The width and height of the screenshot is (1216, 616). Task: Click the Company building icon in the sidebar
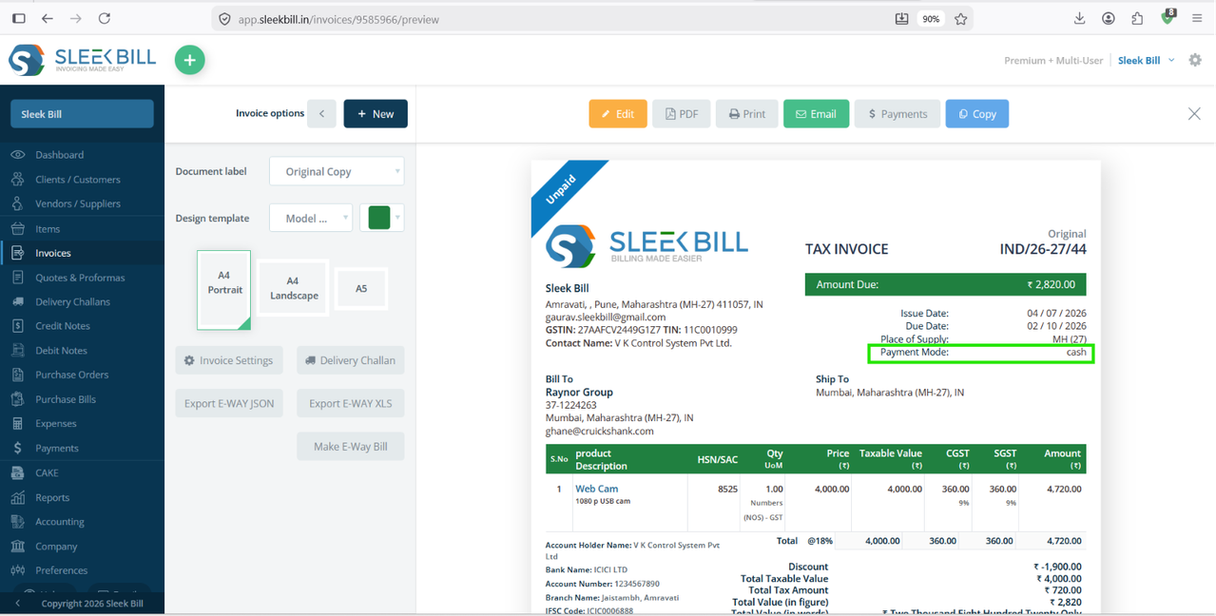click(x=18, y=547)
